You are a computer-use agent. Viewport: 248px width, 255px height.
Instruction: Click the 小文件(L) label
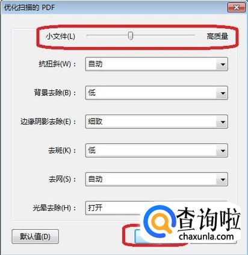60,36
